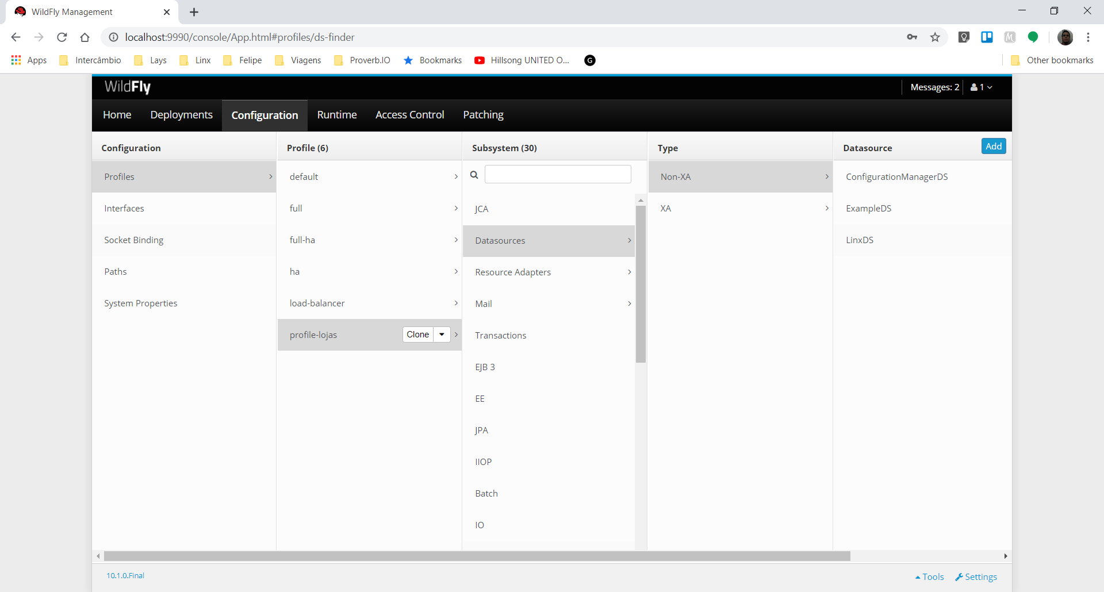Open the Hillsong UNITED YouTube bookmark
Viewport: 1104px width, 592px height.
pyautogui.click(x=522, y=60)
